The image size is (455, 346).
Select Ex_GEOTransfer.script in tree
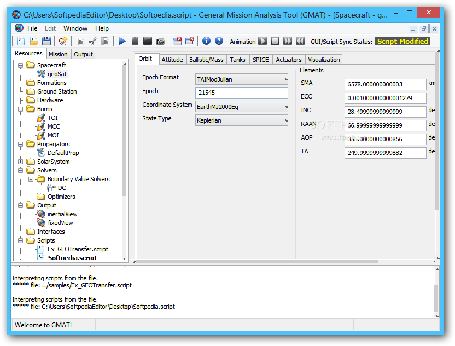(78, 249)
